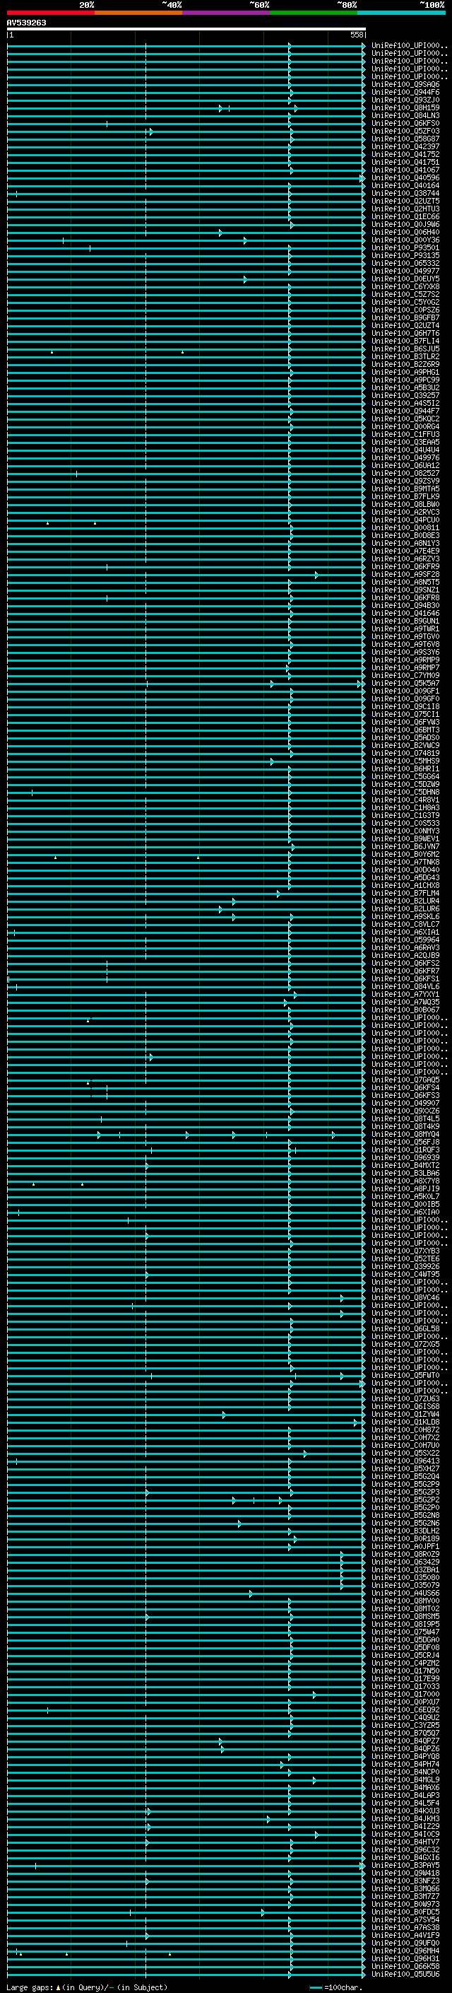This screenshot has height=1993, width=452.
Task: Select label UniRef100_A9SF28
Action: pyautogui.click(x=405, y=575)
